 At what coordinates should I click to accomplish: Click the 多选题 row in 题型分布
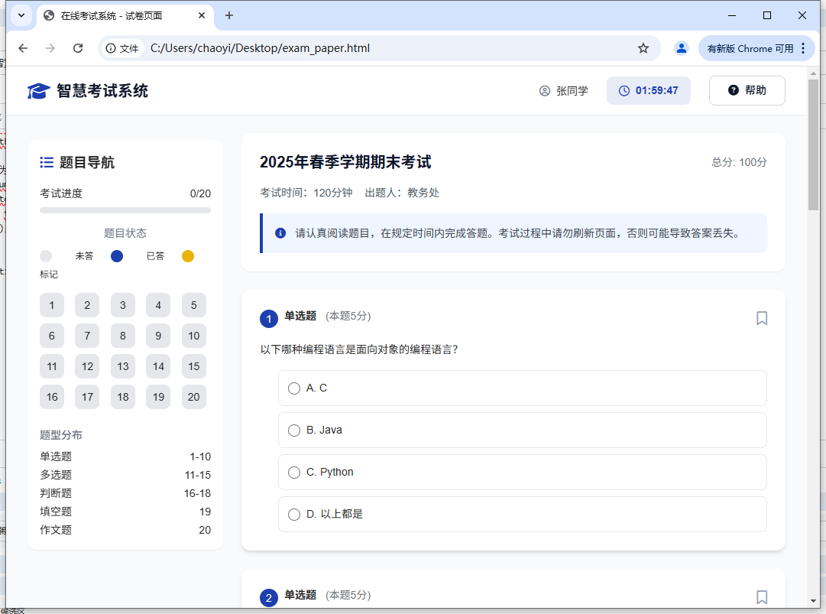coord(125,475)
